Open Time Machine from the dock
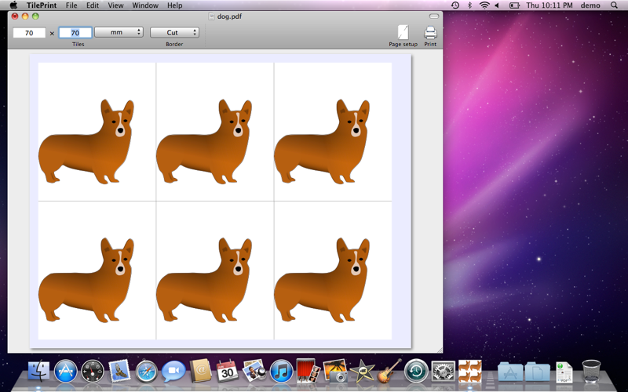 tap(416, 371)
